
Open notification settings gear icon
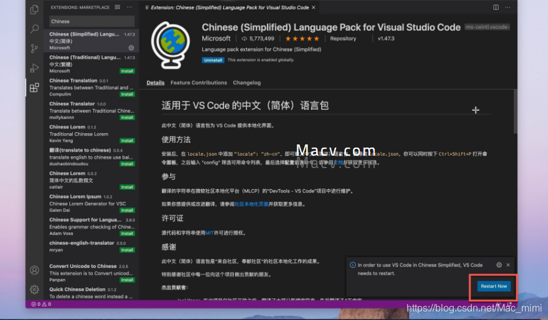499,265
